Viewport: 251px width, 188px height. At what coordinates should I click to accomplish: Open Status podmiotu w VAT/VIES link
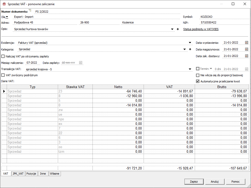click(x=201, y=29)
